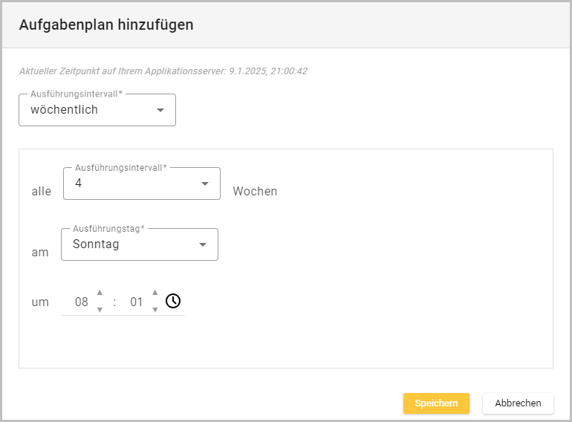
Task: Decrease the minutes with the down arrow
Action: 155,310
